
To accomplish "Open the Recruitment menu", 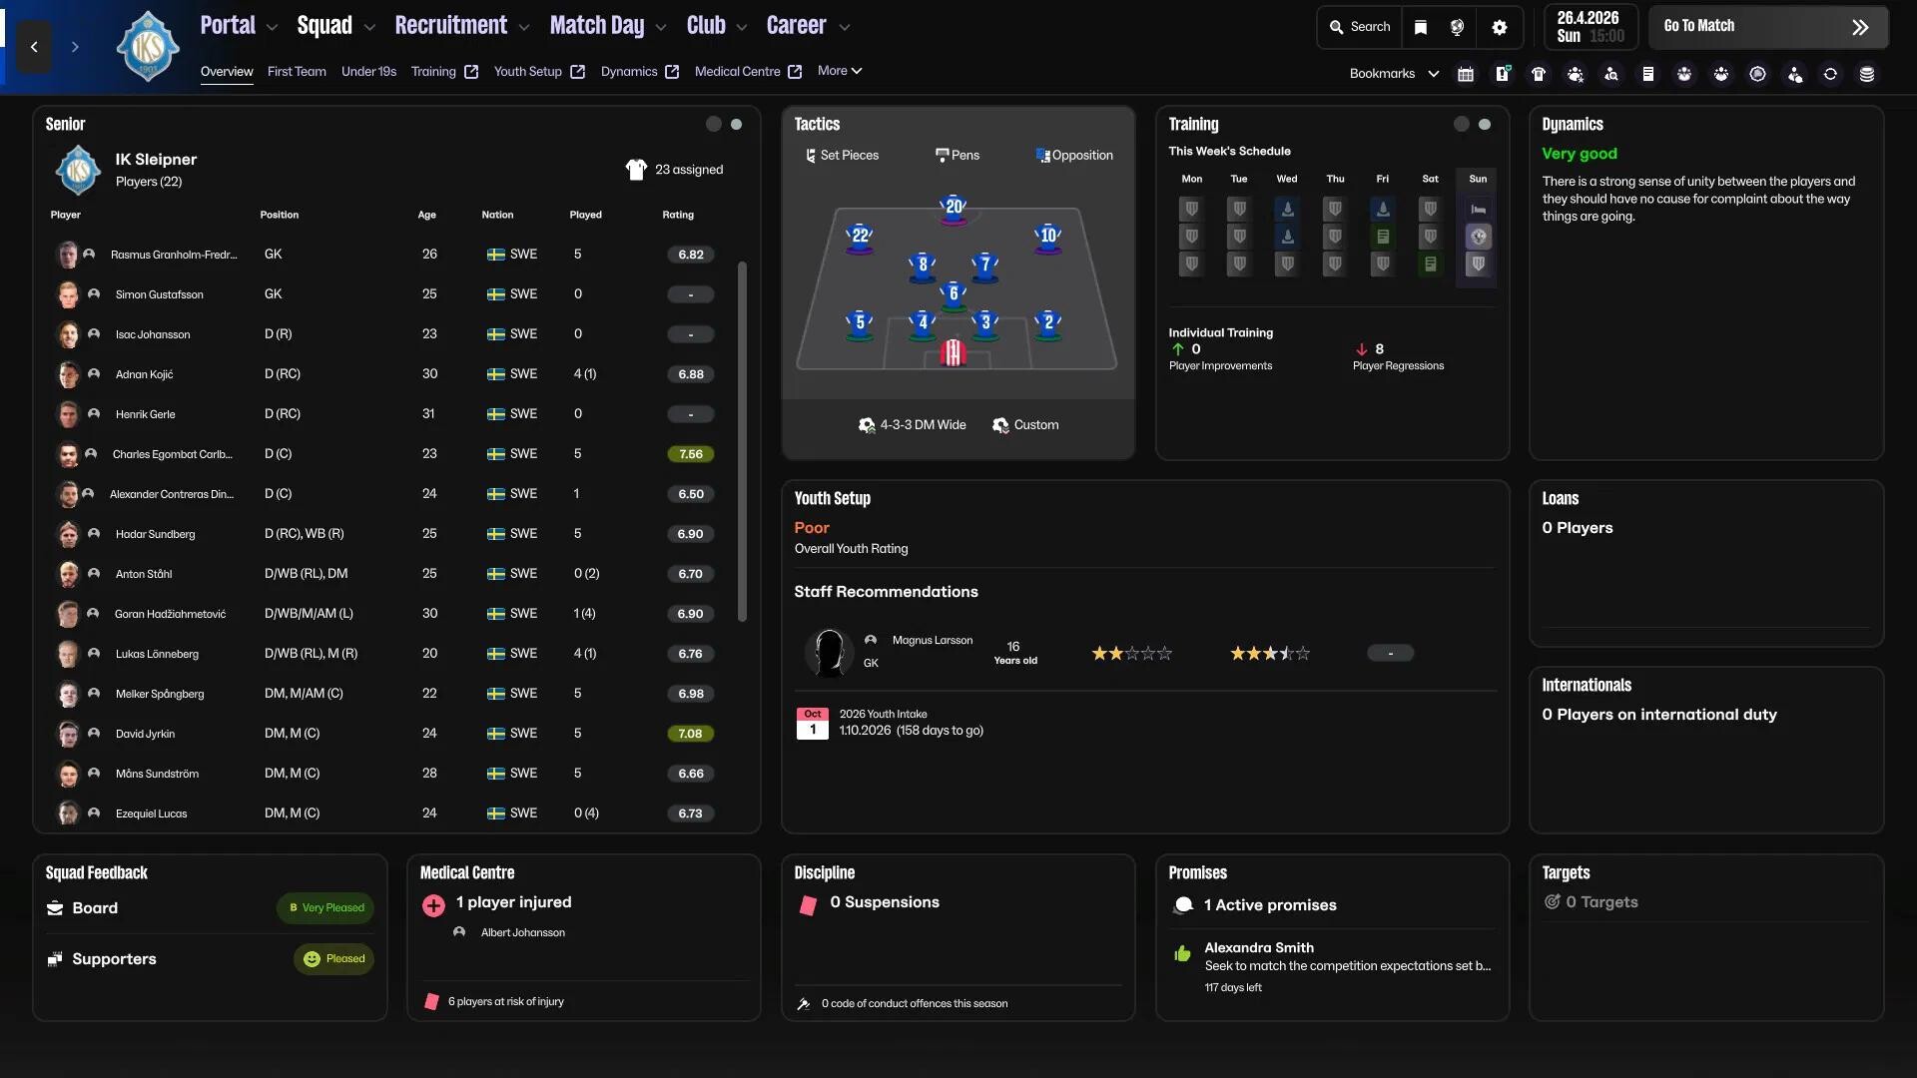I will pos(450,26).
